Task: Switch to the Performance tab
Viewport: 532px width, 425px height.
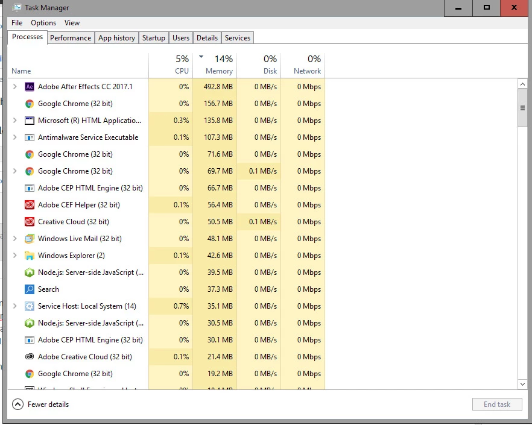Action: (x=71, y=37)
